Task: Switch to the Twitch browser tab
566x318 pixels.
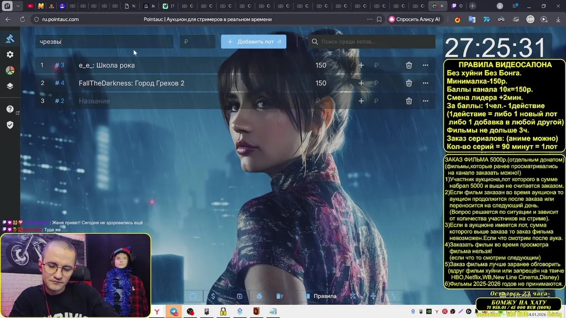Action: [x=457, y=6]
